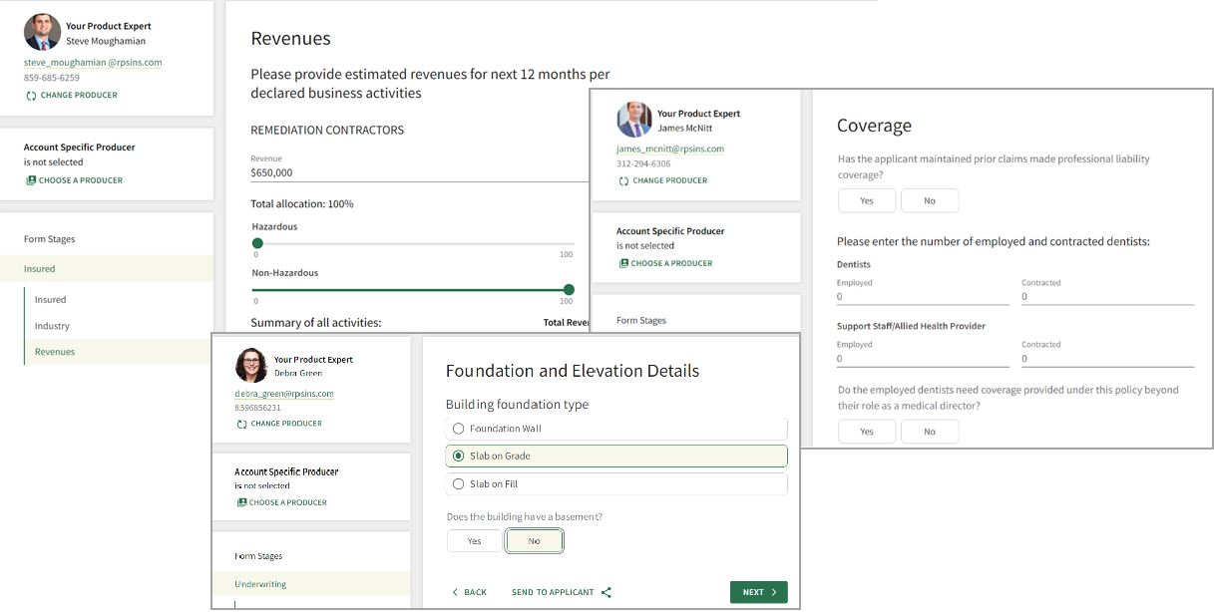The height and width of the screenshot is (612, 1214).
Task: Open the Insured form stage section
Action: point(107,269)
